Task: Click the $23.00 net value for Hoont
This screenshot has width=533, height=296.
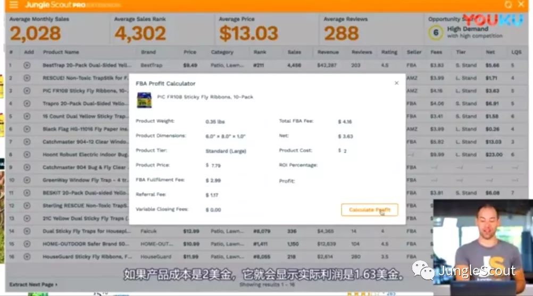Action: [494, 155]
